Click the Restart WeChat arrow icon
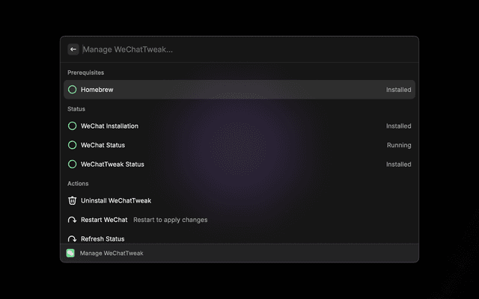The width and height of the screenshot is (479, 299). (73, 220)
